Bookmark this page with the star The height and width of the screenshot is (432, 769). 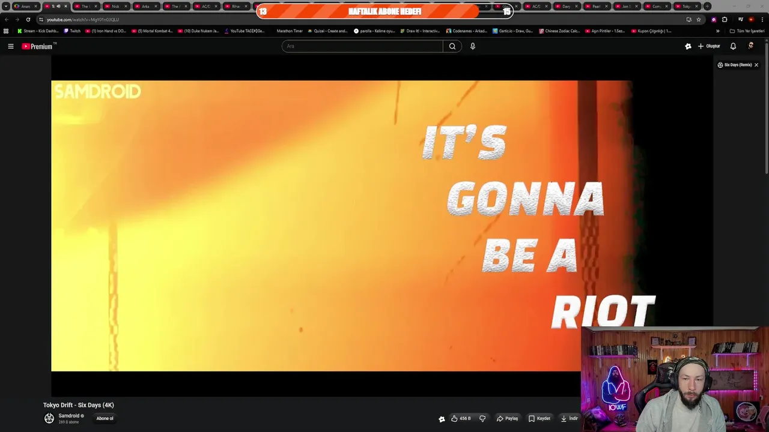[x=699, y=19]
